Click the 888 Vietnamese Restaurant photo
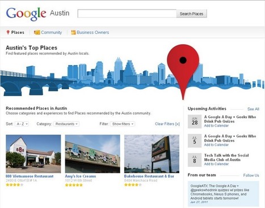The height and width of the screenshot is (208, 265). click(33, 154)
